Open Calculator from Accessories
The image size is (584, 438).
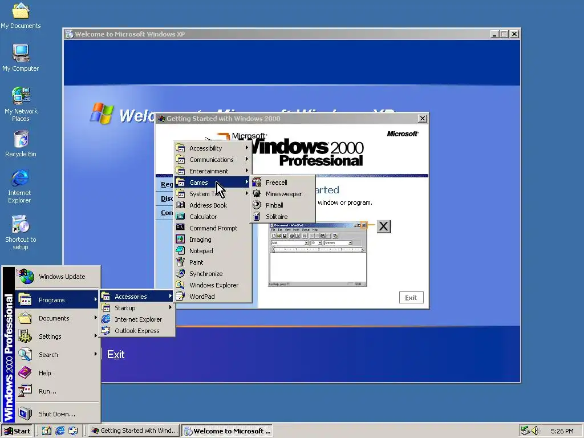click(213, 217)
